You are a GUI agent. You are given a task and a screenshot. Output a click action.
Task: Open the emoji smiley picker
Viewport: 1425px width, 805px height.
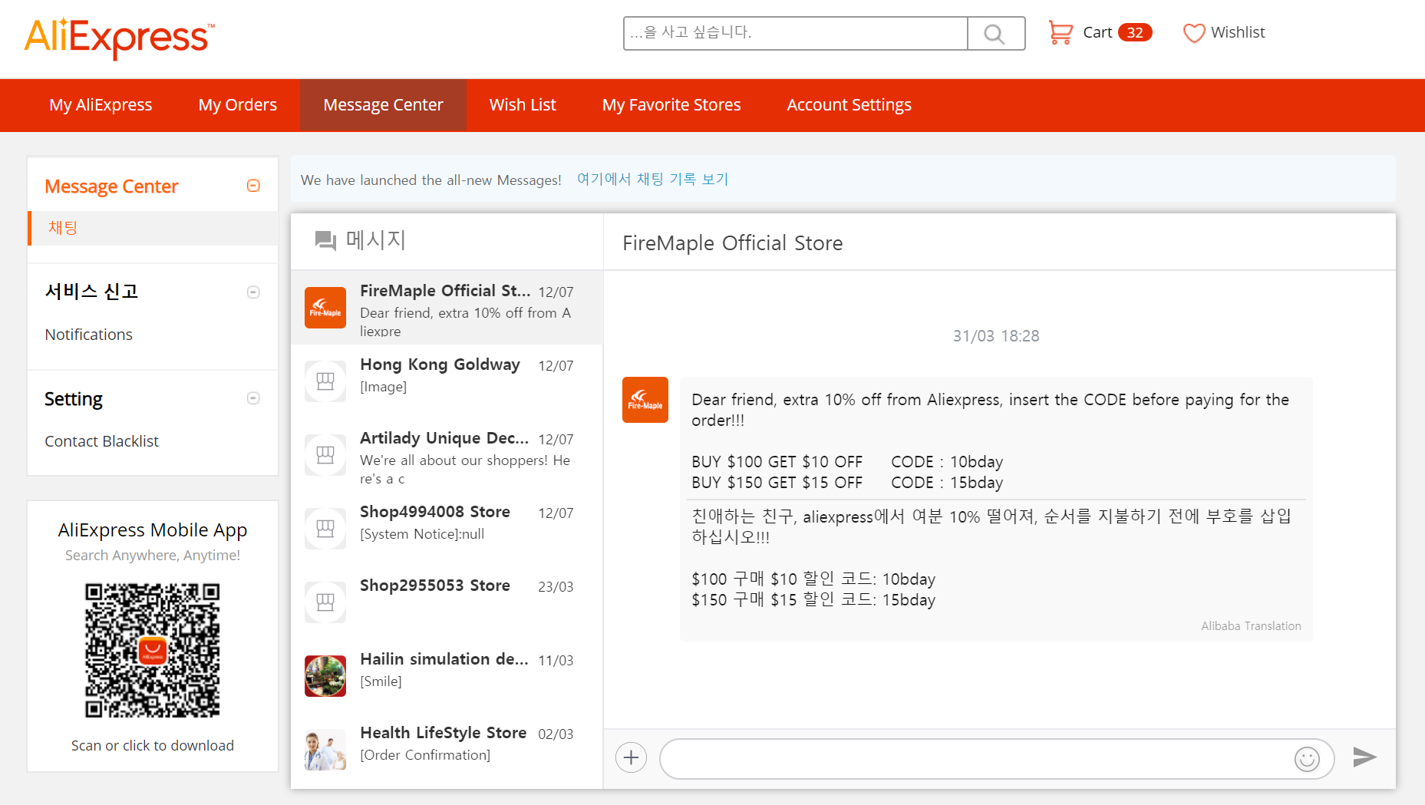(1307, 759)
